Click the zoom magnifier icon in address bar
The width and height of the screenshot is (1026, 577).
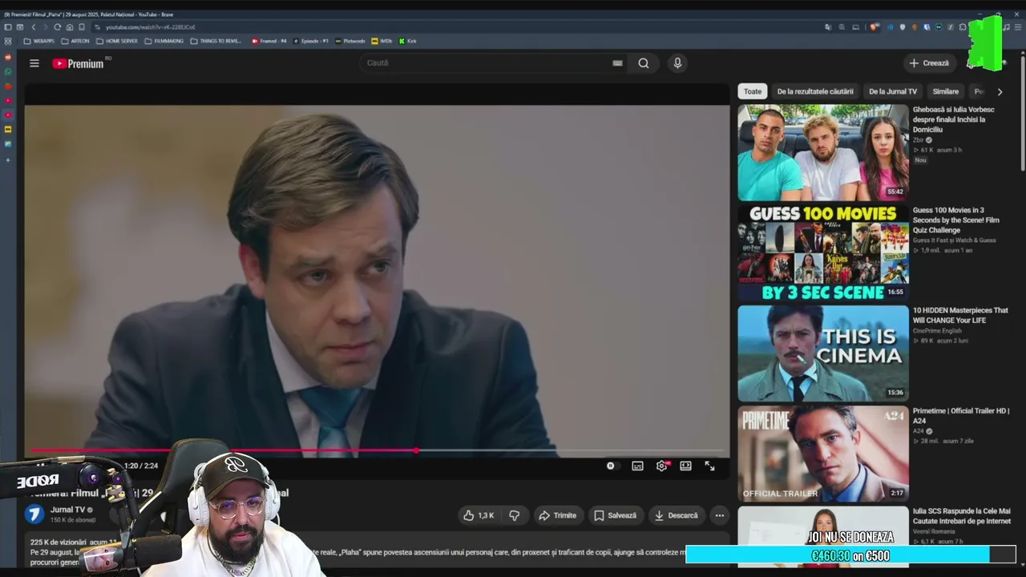point(842,27)
